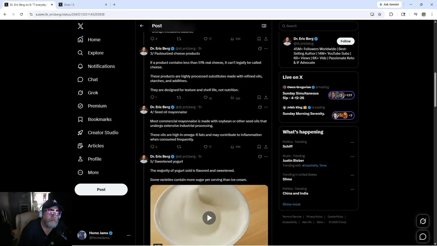Viewport: 437px width, 246px height.
Task: Bookmark the post above pasteurized cheese post
Action: (259, 39)
